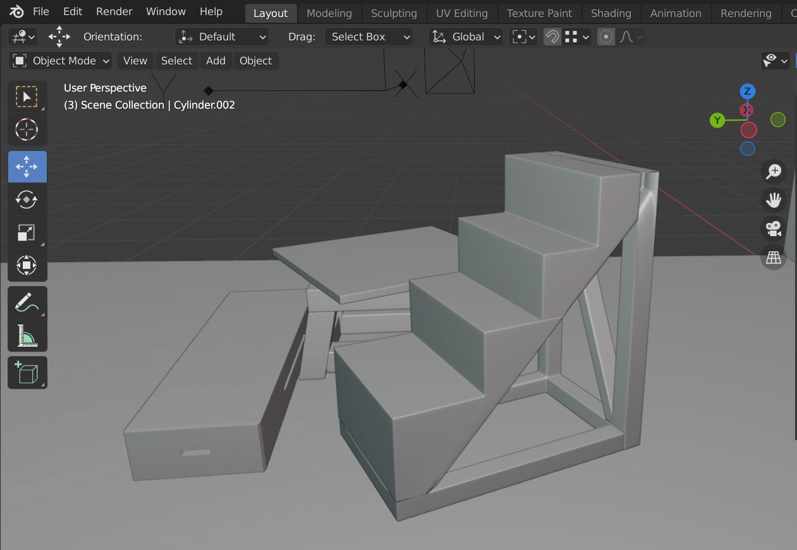
Task: Open the snapping options dropdown
Action: pyautogui.click(x=577, y=37)
